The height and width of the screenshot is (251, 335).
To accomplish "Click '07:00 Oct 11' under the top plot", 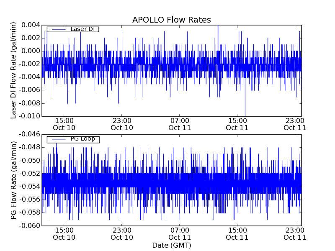I will click(x=180, y=124).
